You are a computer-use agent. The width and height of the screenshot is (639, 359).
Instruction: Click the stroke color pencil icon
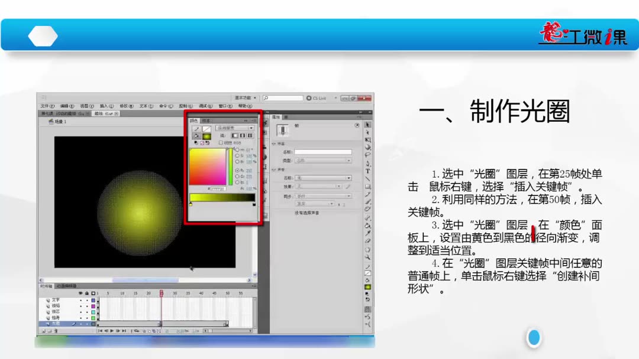(x=196, y=129)
